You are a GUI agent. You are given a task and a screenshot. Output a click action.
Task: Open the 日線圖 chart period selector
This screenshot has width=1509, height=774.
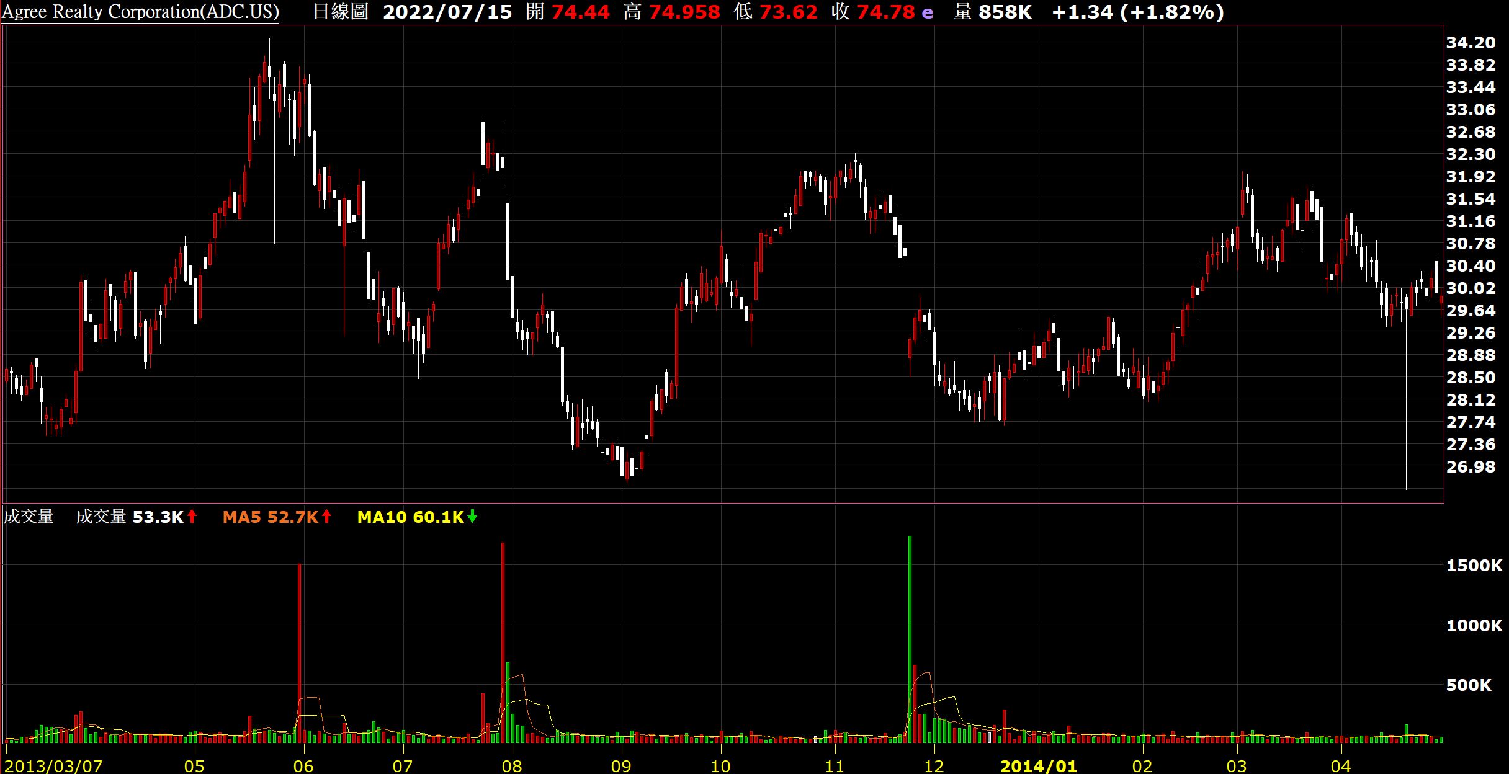(341, 12)
